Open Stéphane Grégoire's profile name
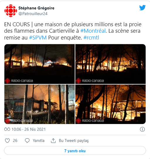Viewport: 150px width, 159px height. click(x=36, y=8)
